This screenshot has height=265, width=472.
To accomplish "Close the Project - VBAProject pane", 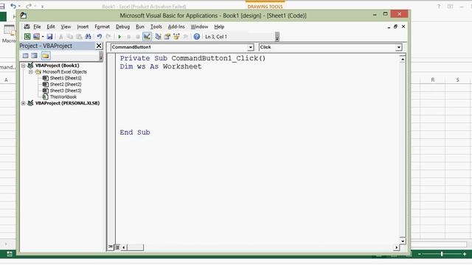I will [99, 46].
